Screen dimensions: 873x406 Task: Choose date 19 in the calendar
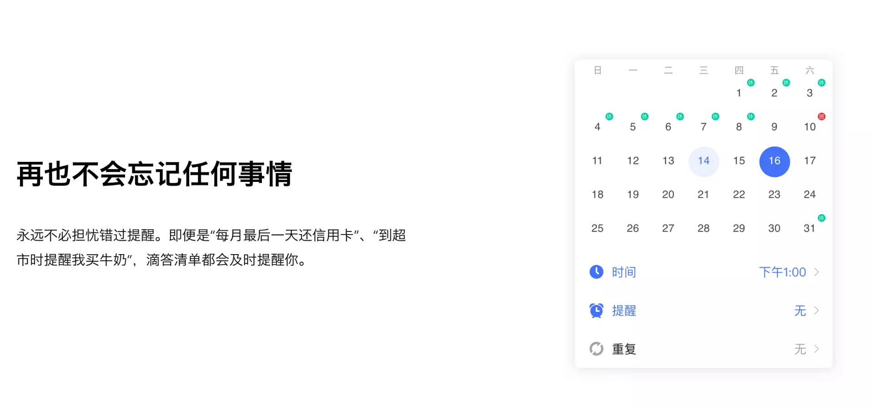633,195
